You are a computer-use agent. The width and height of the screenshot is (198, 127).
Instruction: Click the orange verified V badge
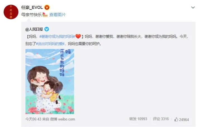pos(47,8)
